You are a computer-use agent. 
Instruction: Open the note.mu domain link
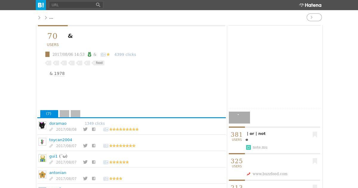pyautogui.click(x=260, y=147)
